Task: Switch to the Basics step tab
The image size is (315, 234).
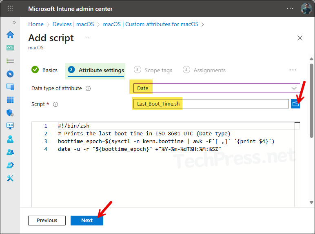Action: click(x=44, y=70)
